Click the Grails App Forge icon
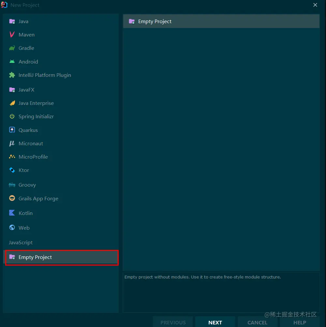326x327 pixels. point(12,198)
